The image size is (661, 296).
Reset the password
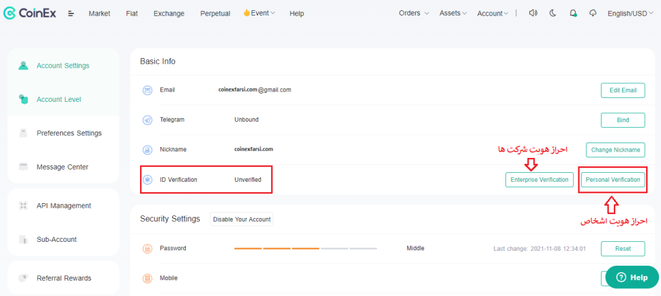click(x=623, y=248)
